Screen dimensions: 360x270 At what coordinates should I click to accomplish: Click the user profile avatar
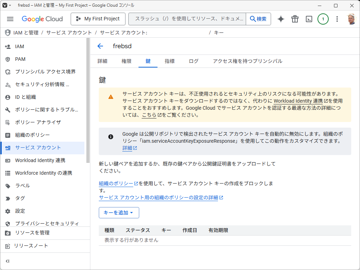(351, 19)
